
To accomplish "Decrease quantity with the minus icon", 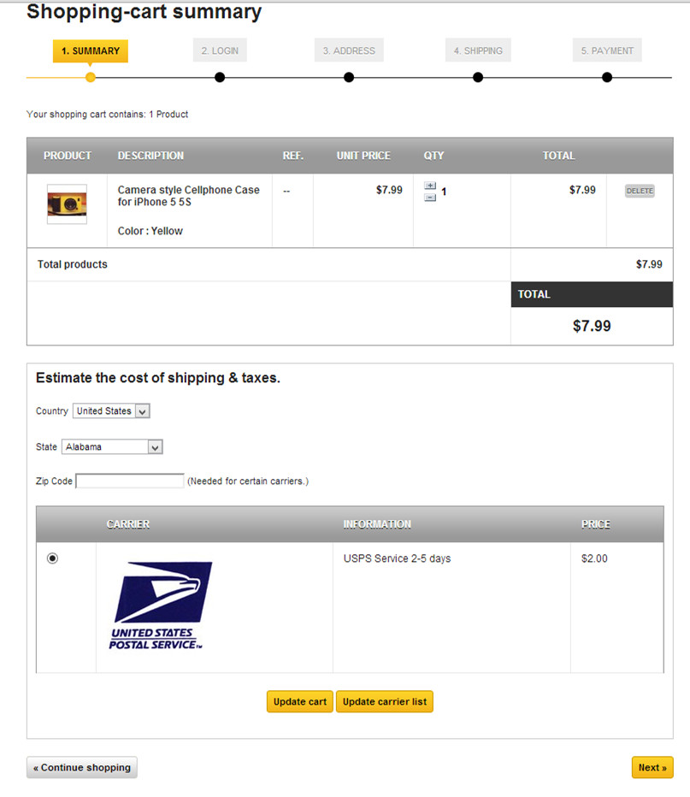I will pos(430,198).
